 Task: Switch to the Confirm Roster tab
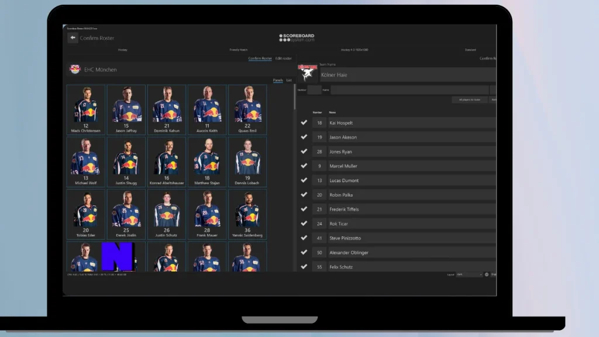tap(260, 59)
